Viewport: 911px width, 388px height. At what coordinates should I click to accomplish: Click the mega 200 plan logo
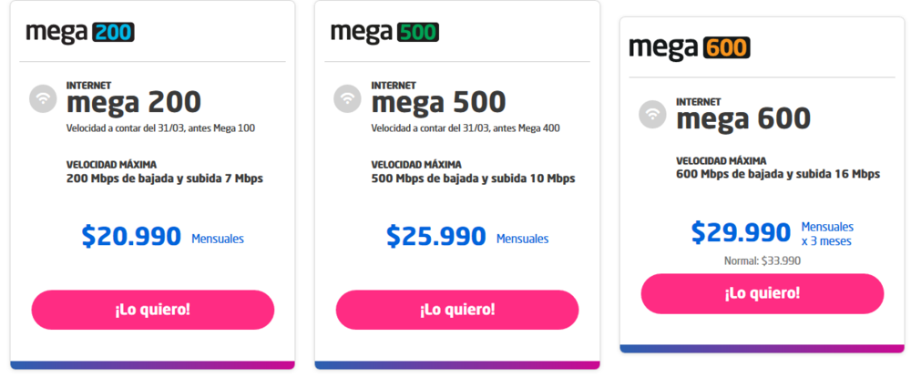point(80,33)
